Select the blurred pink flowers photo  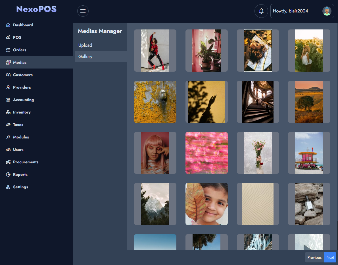click(x=206, y=153)
